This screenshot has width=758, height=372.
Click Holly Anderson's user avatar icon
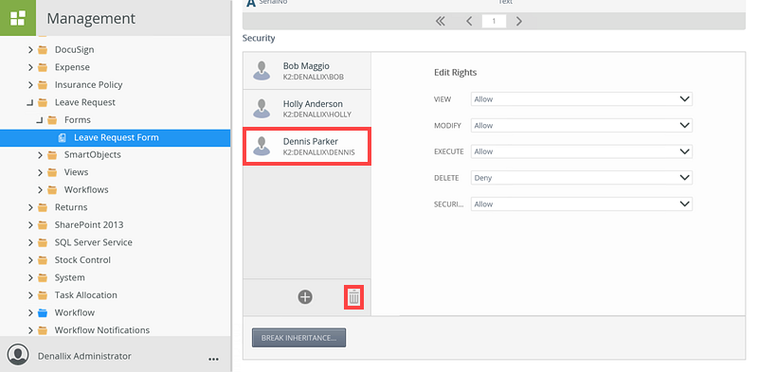pos(262,109)
